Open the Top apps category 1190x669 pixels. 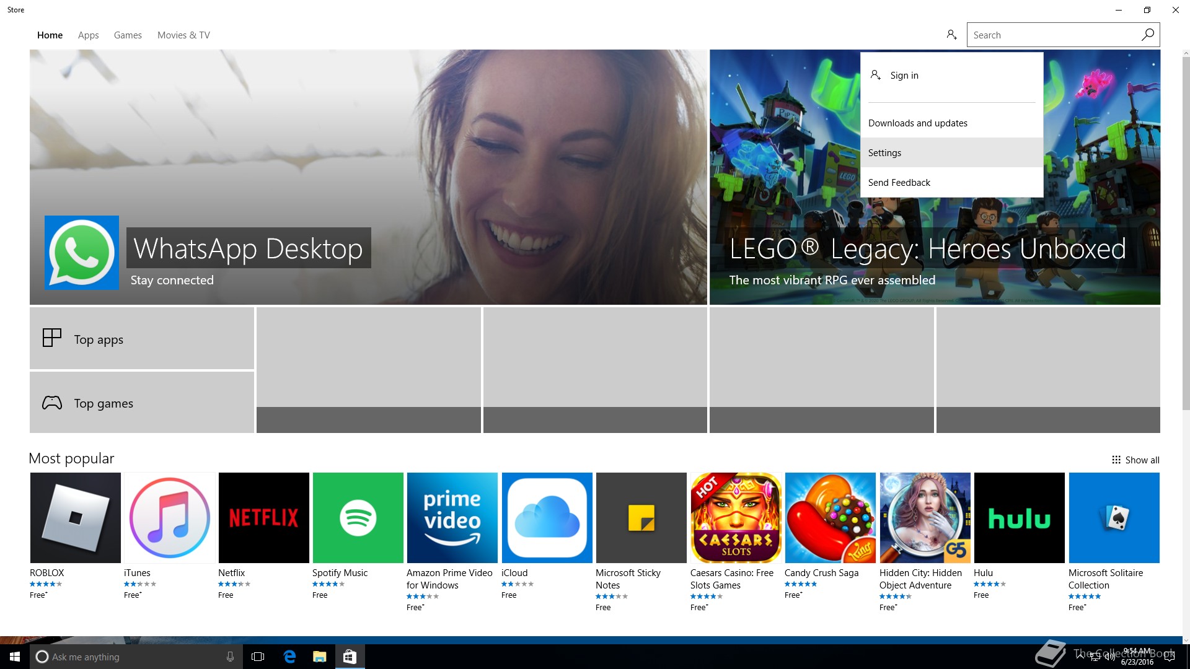(x=142, y=338)
